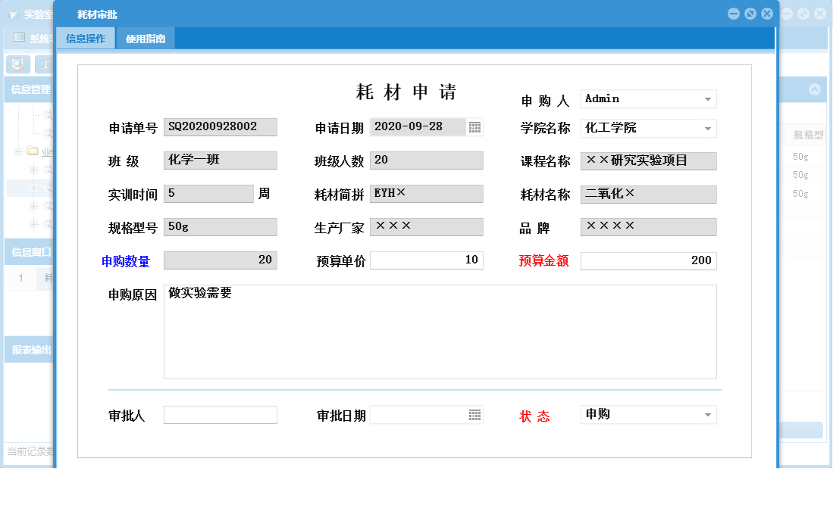
Task: Switch to the 使用指南 tab
Action: [x=146, y=37]
